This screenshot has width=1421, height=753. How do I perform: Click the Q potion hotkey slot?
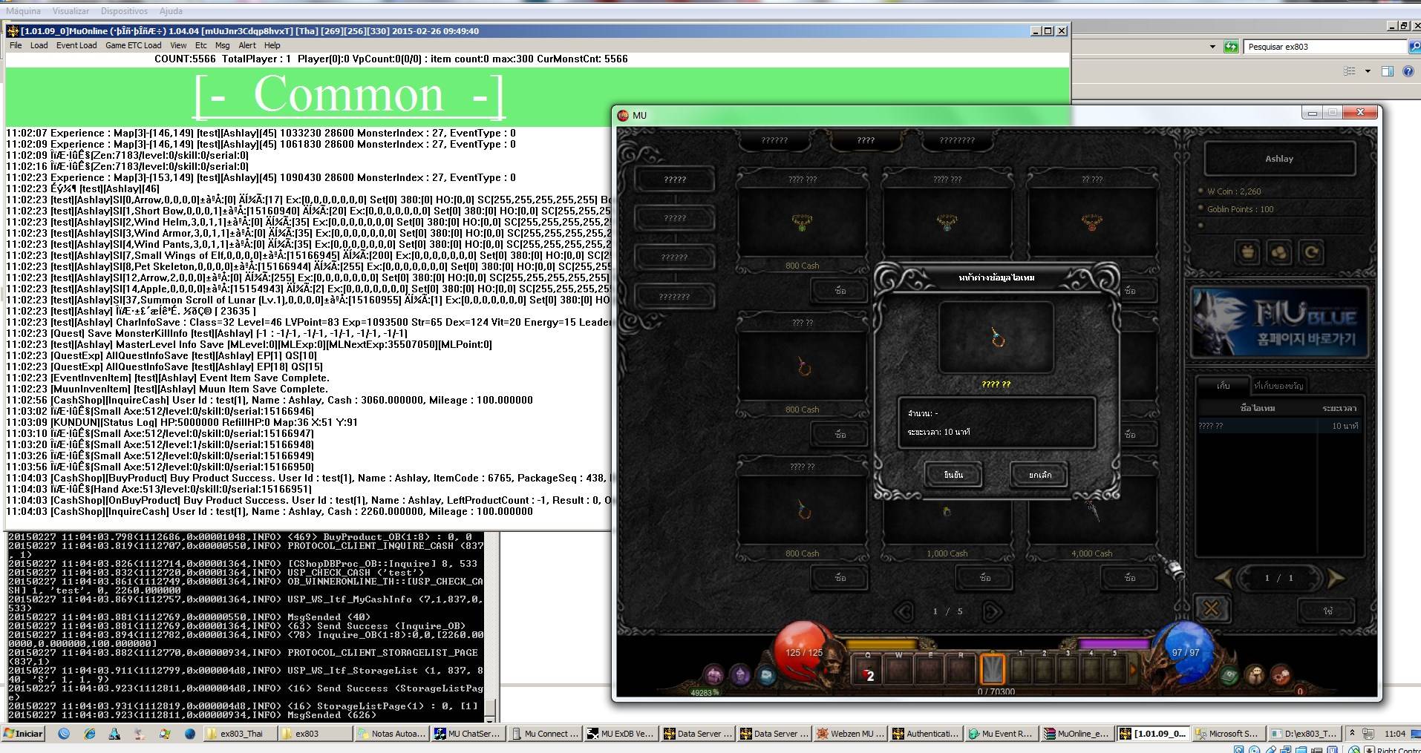coord(867,669)
